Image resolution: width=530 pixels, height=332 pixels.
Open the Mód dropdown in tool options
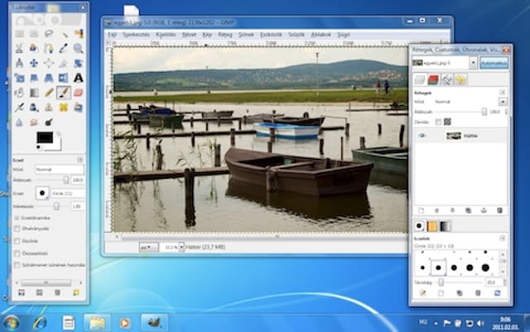pyautogui.click(x=60, y=170)
